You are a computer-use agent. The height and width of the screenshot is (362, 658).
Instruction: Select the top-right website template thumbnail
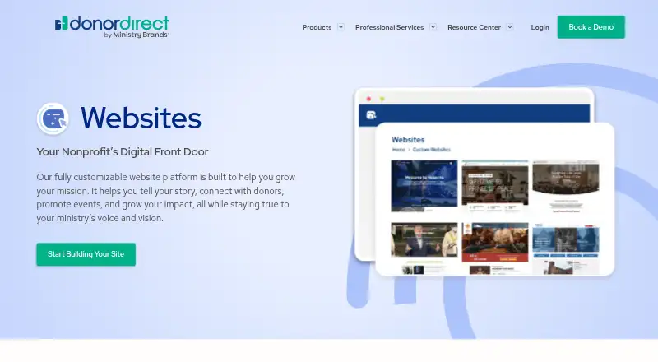566,186
